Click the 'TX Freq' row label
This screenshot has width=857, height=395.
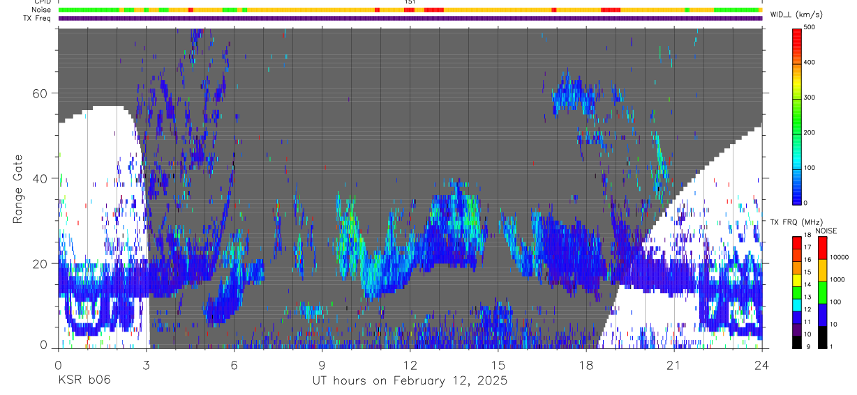(38, 18)
